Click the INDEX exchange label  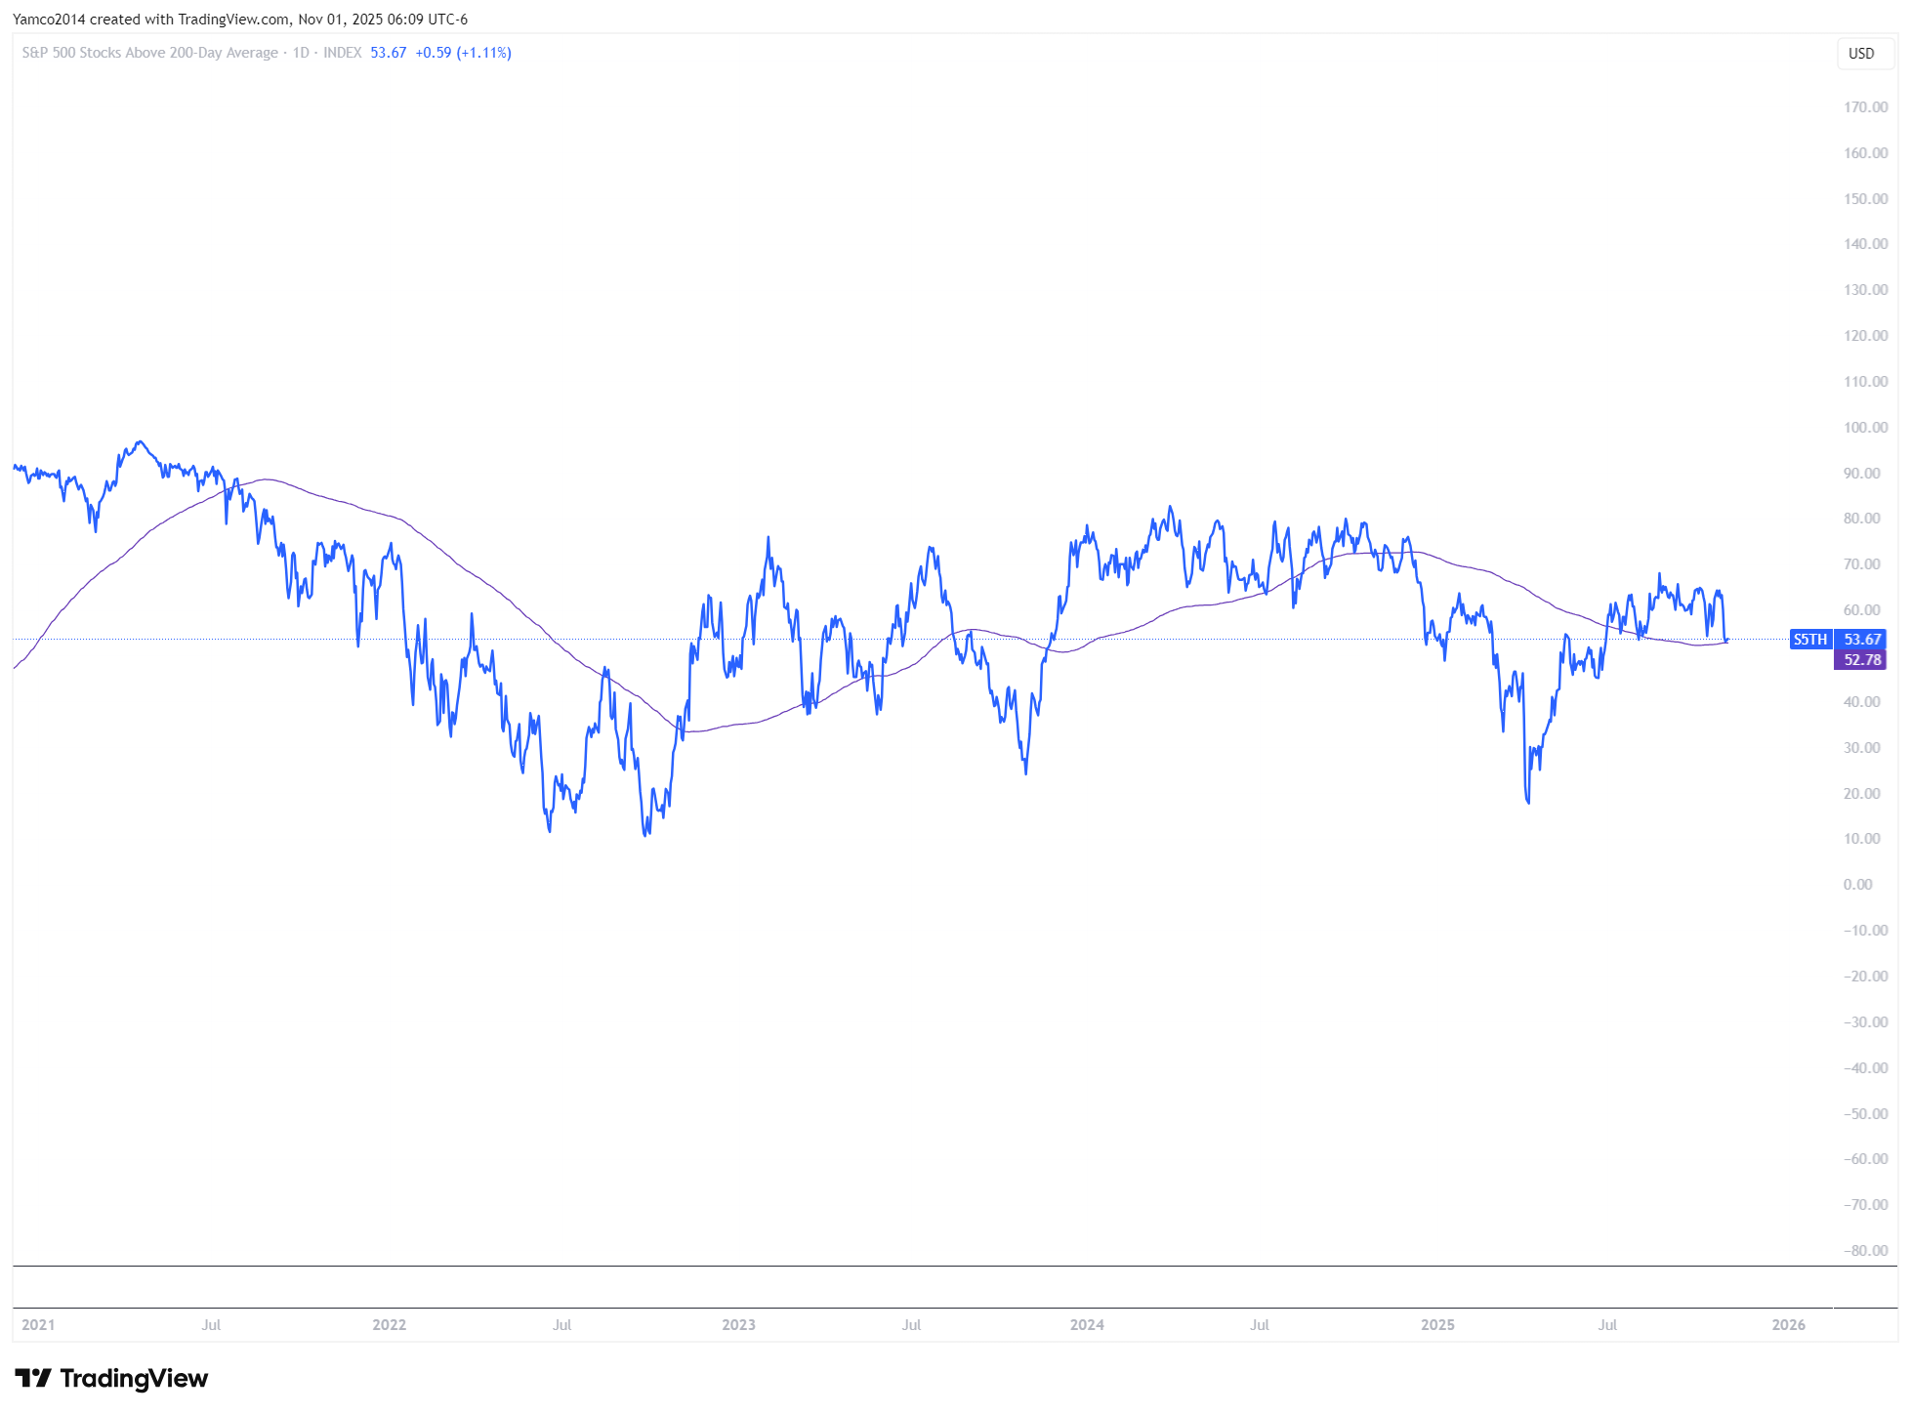click(342, 53)
